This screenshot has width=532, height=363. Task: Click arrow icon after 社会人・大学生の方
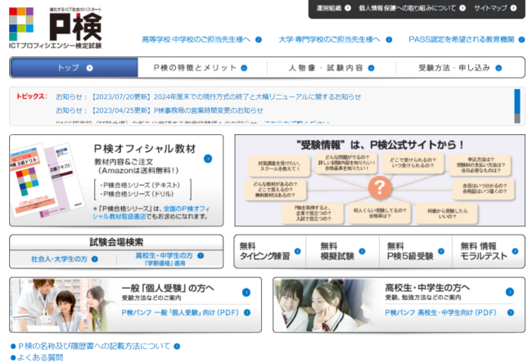pyautogui.click(x=95, y=259)
